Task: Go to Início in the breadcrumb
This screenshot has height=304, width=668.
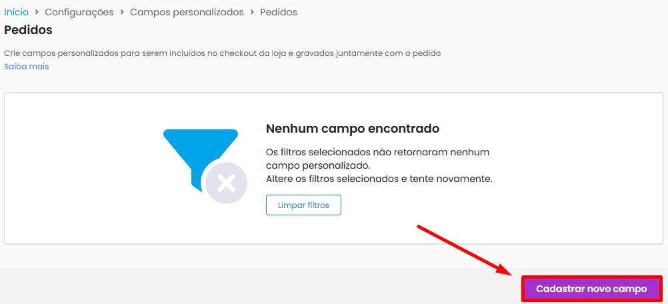Action: (16, 13)
